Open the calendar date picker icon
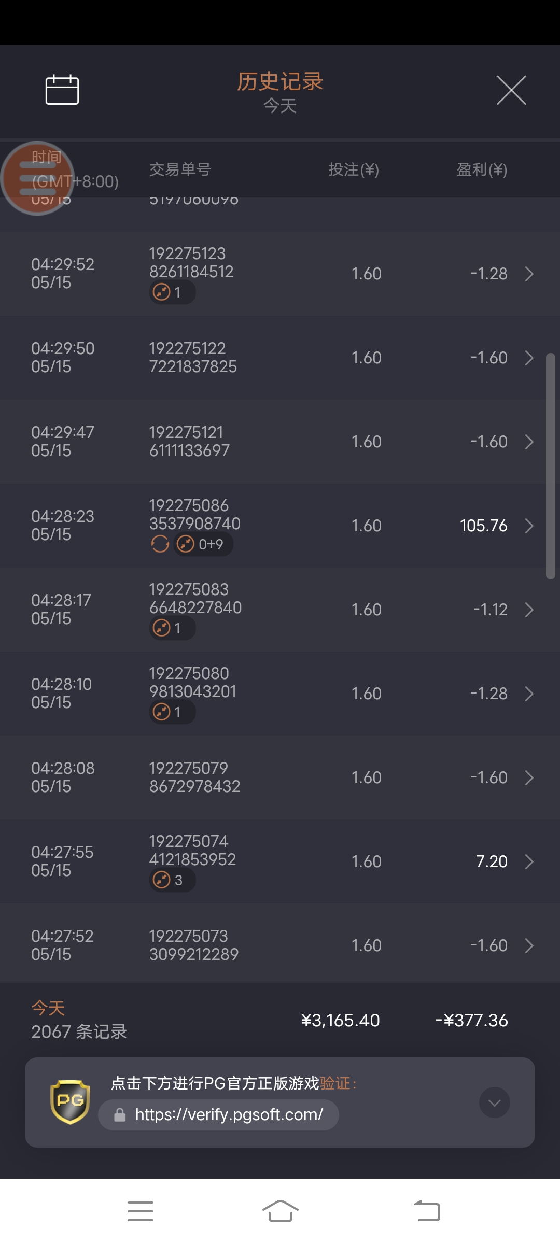The image size is (560, 1244). tap(62, 90)
